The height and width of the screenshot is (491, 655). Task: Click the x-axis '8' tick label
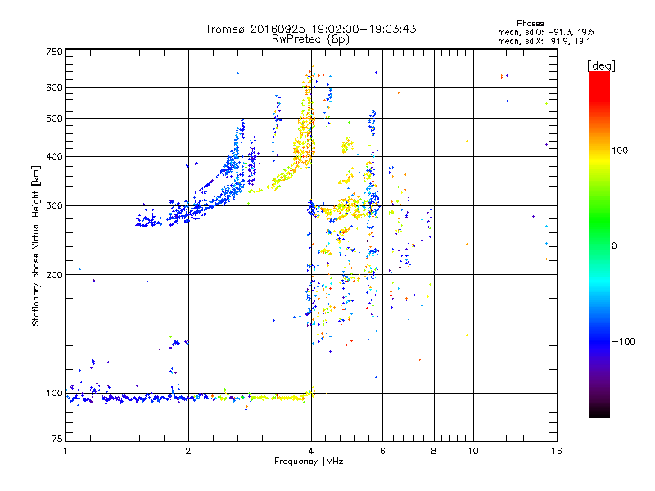tap(434, 451)
